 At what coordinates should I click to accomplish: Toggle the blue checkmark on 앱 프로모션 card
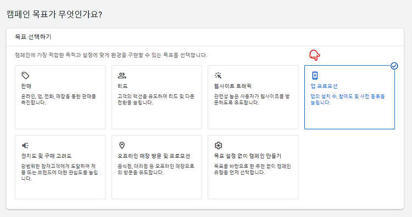pyautogui.click(x=394, y=66)
